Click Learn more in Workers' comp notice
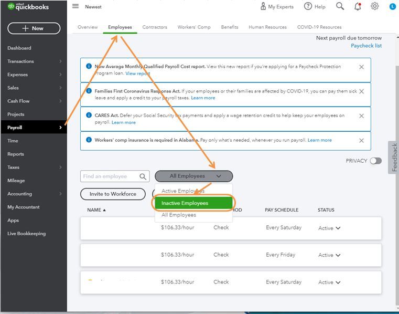The width and height of the screenshot is (399, 314). click(x=320, y=140)
